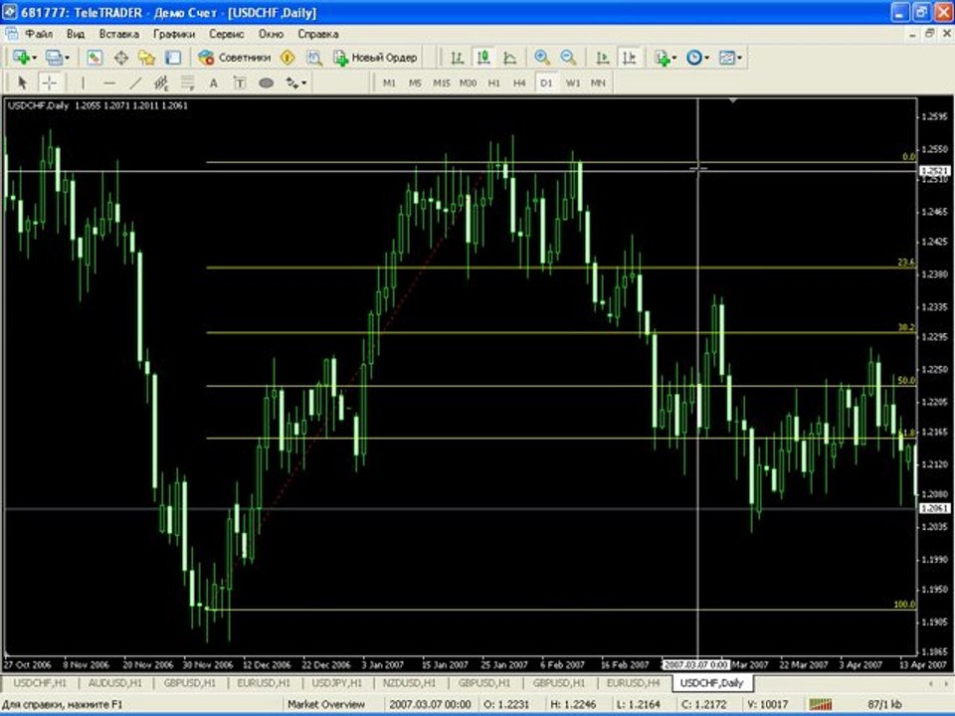This screenshot has width=955, height=716.
Task: Select the MN timeframe button
Action: pos(598,83)
